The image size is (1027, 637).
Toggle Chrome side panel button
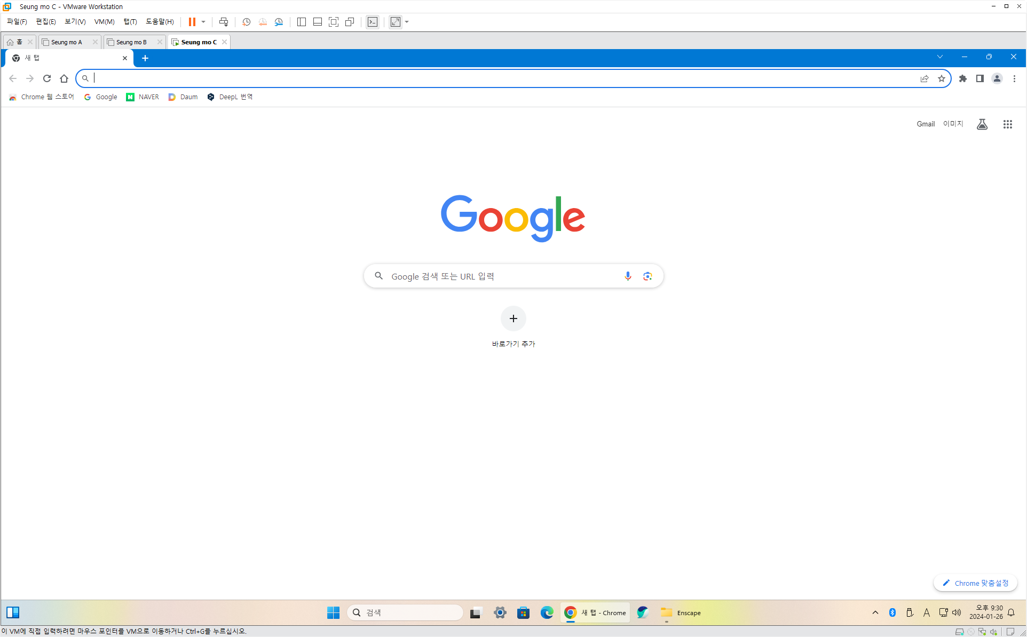click(979, 78)
